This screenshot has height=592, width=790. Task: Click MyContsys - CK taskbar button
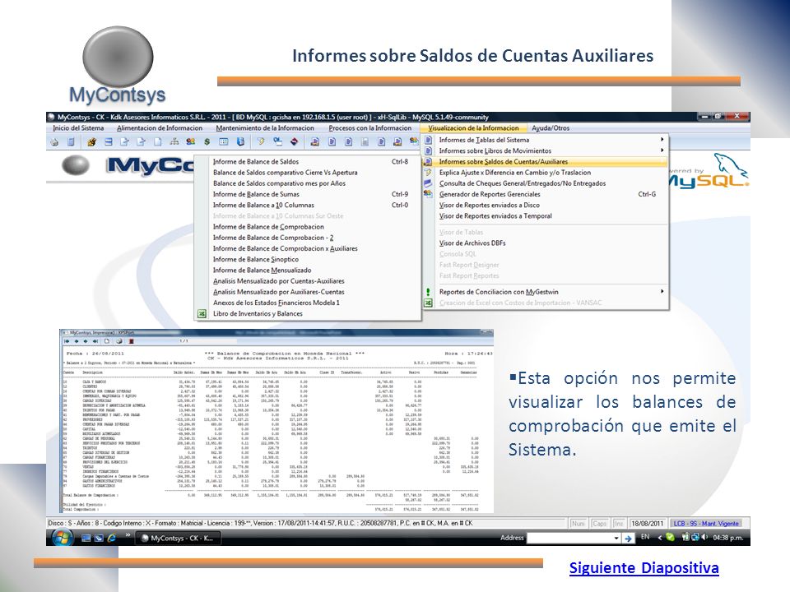178,538
